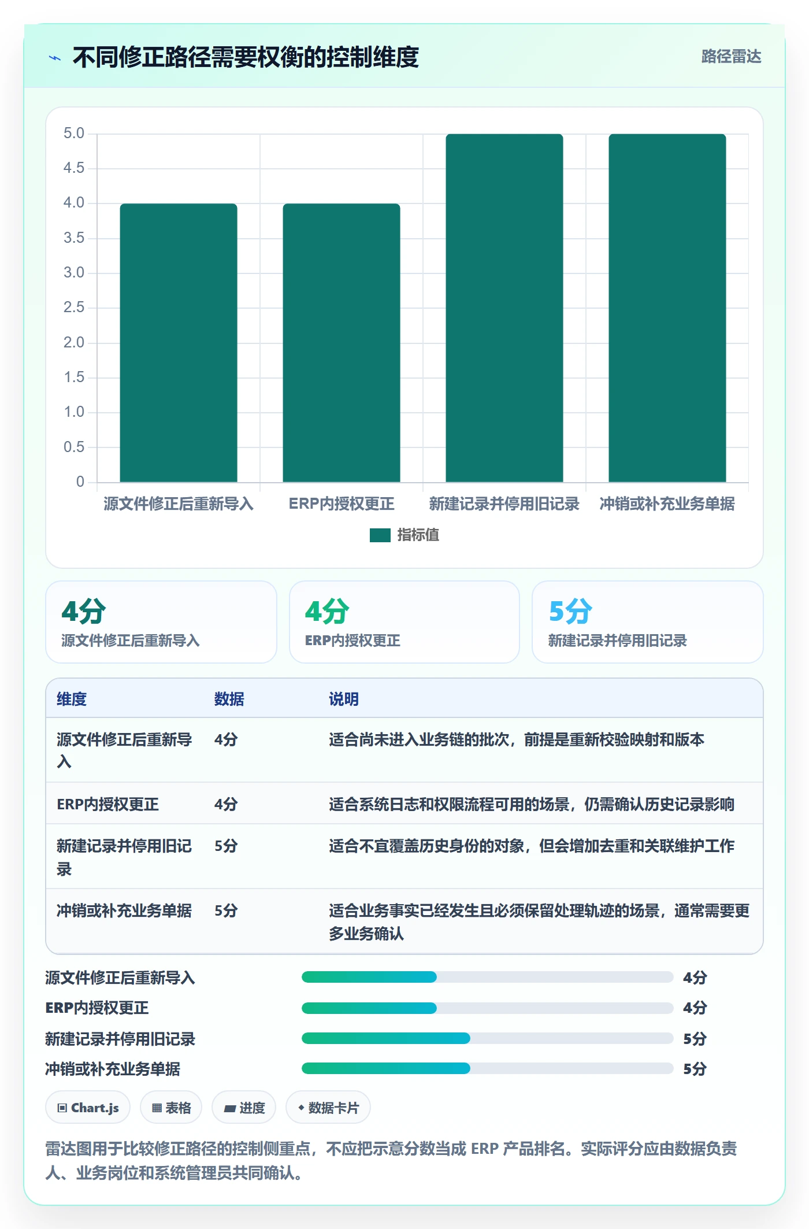Image resolution: width=809 pixels, height=1229 pixels.
Task: Click the diamond icon in 数据卡片 chip
Action: pyautogui.click(x=301, y=1108)
